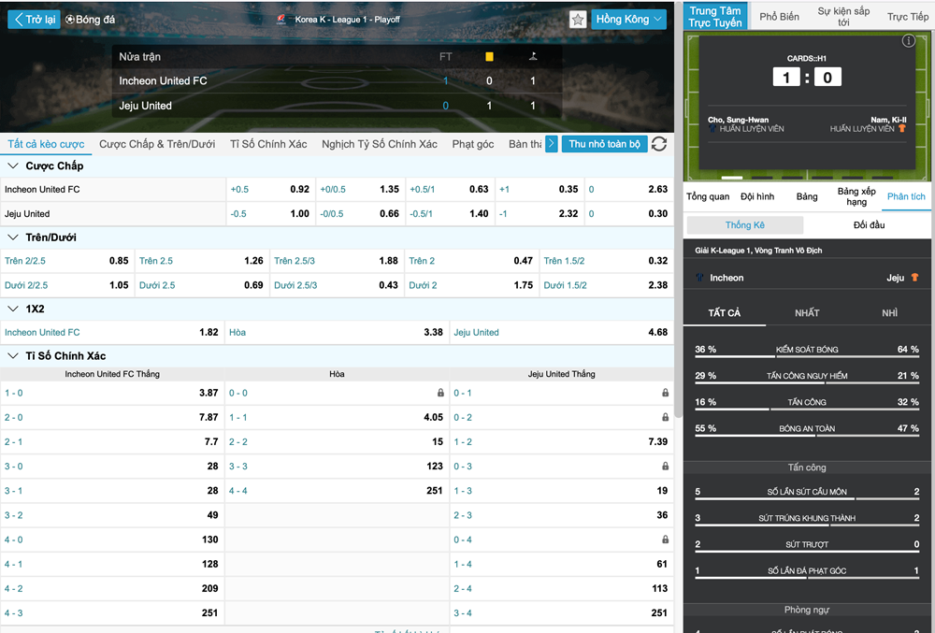Bet exact score 1 - 1 at 4.05
The width and height of the screenshot is (935, 633).
coord(337,417)
